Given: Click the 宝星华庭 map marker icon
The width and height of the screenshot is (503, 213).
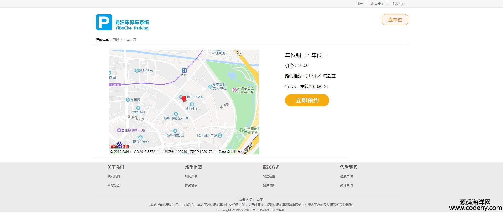Looking at the screenshot, I should (138, 108).
